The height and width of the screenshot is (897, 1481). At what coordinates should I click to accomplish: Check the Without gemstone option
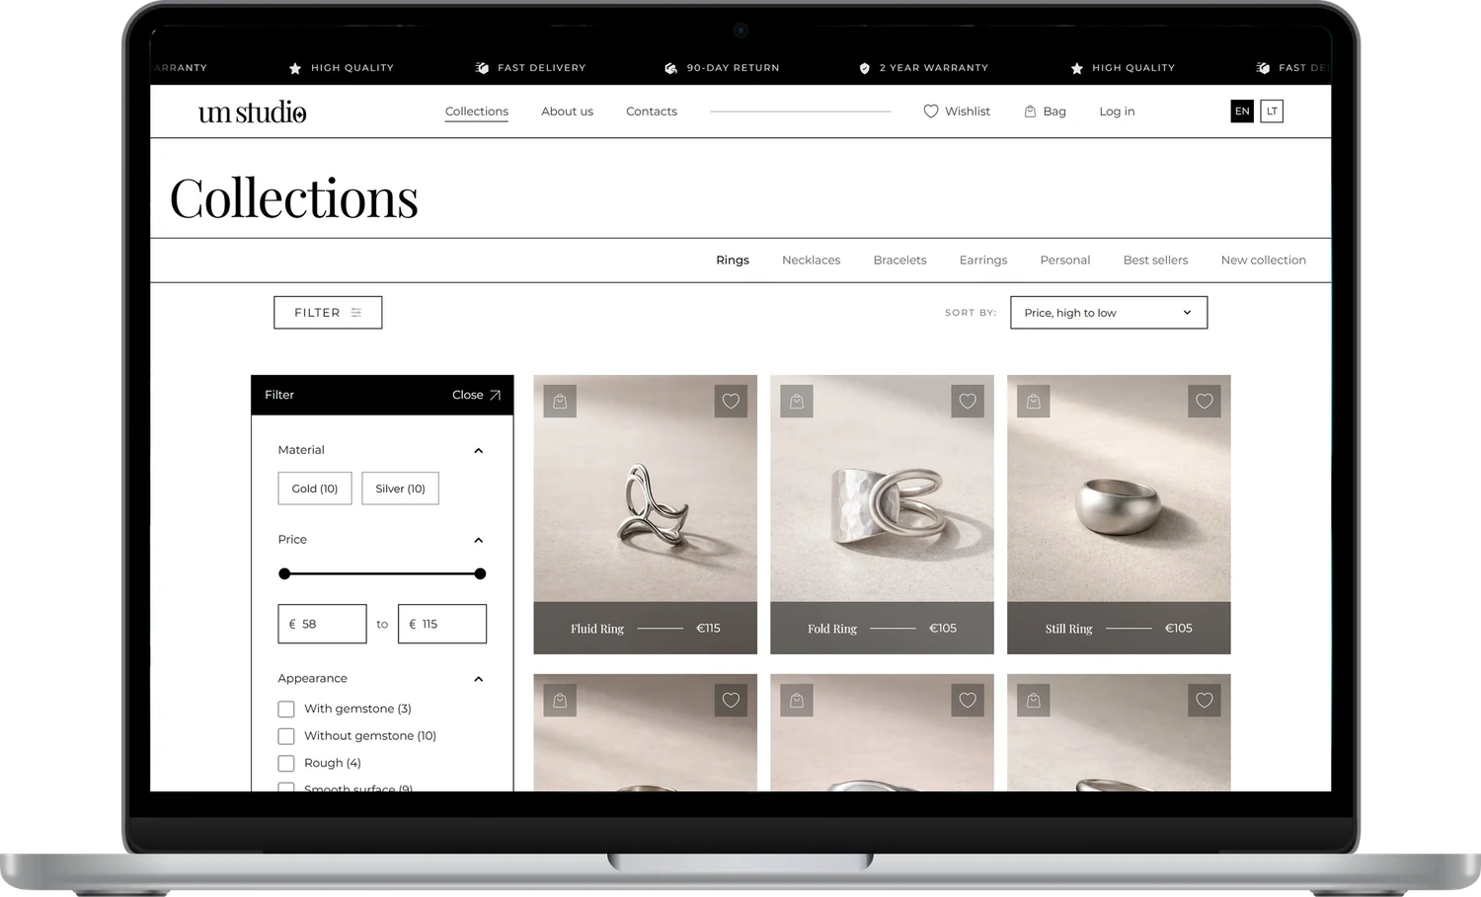pyautogui.click(x=286, y=736)
